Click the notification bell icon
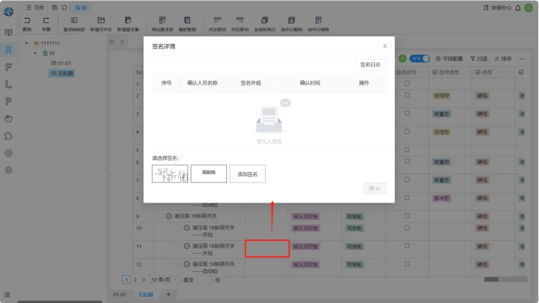 [x=518, y=8]
